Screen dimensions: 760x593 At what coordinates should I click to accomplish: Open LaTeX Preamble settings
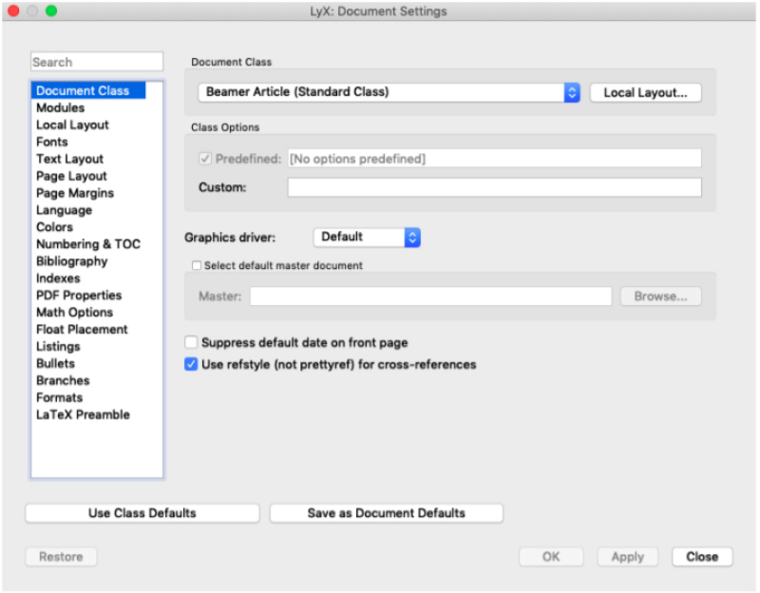(83, 414)
